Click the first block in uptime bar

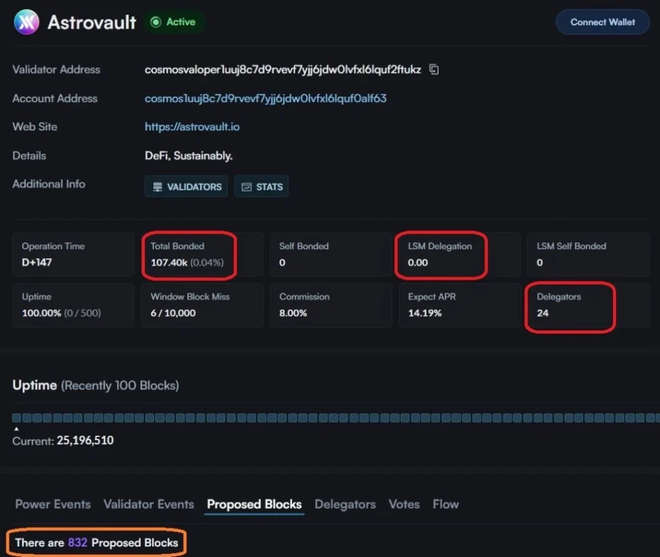[x=17, y=418]
